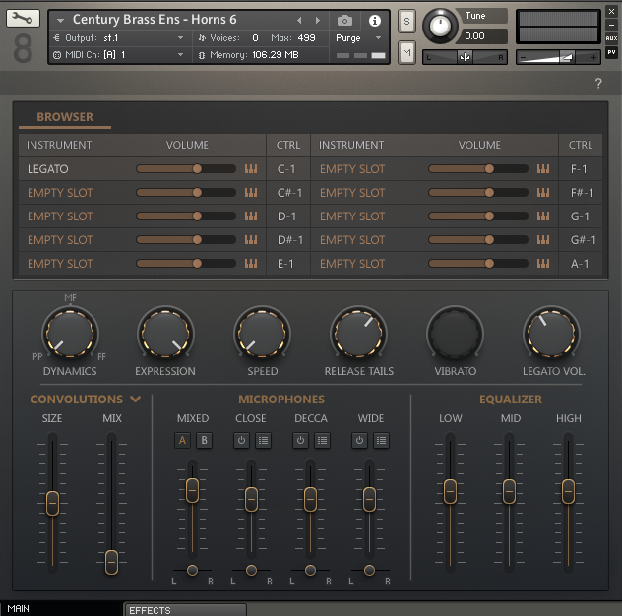Open the instrument name dropdown arrow
Viewport: 622px width, 616px height.
click(60, 21)
